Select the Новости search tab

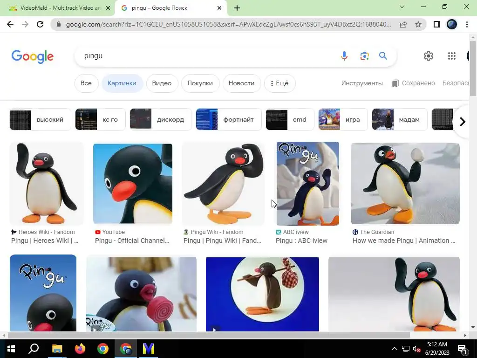point(242,83)
